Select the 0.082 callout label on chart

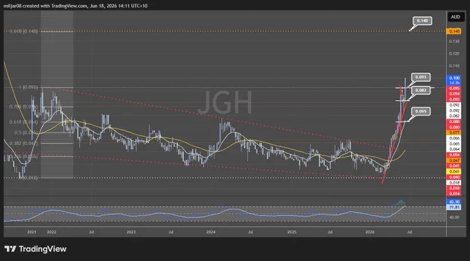pyautogui.click(x=420, y=90)
